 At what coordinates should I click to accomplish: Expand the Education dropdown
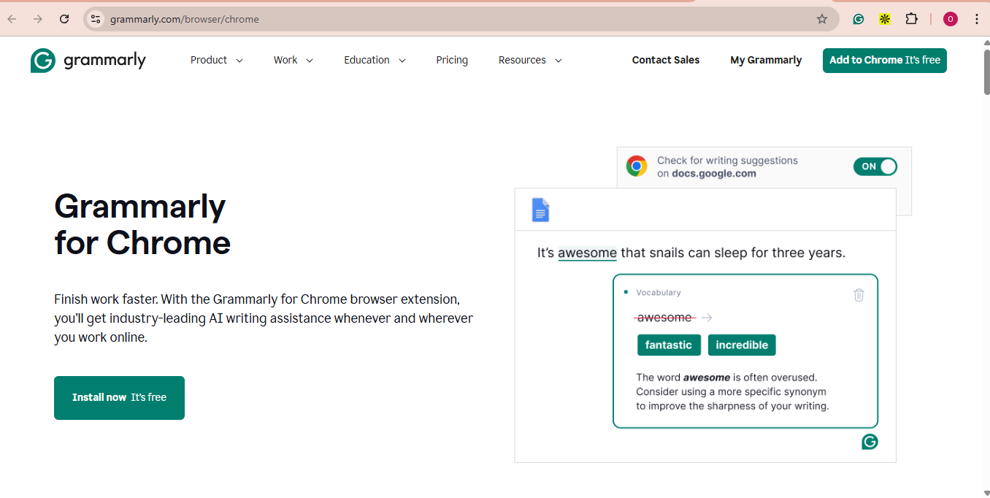[x=375, y=60]
